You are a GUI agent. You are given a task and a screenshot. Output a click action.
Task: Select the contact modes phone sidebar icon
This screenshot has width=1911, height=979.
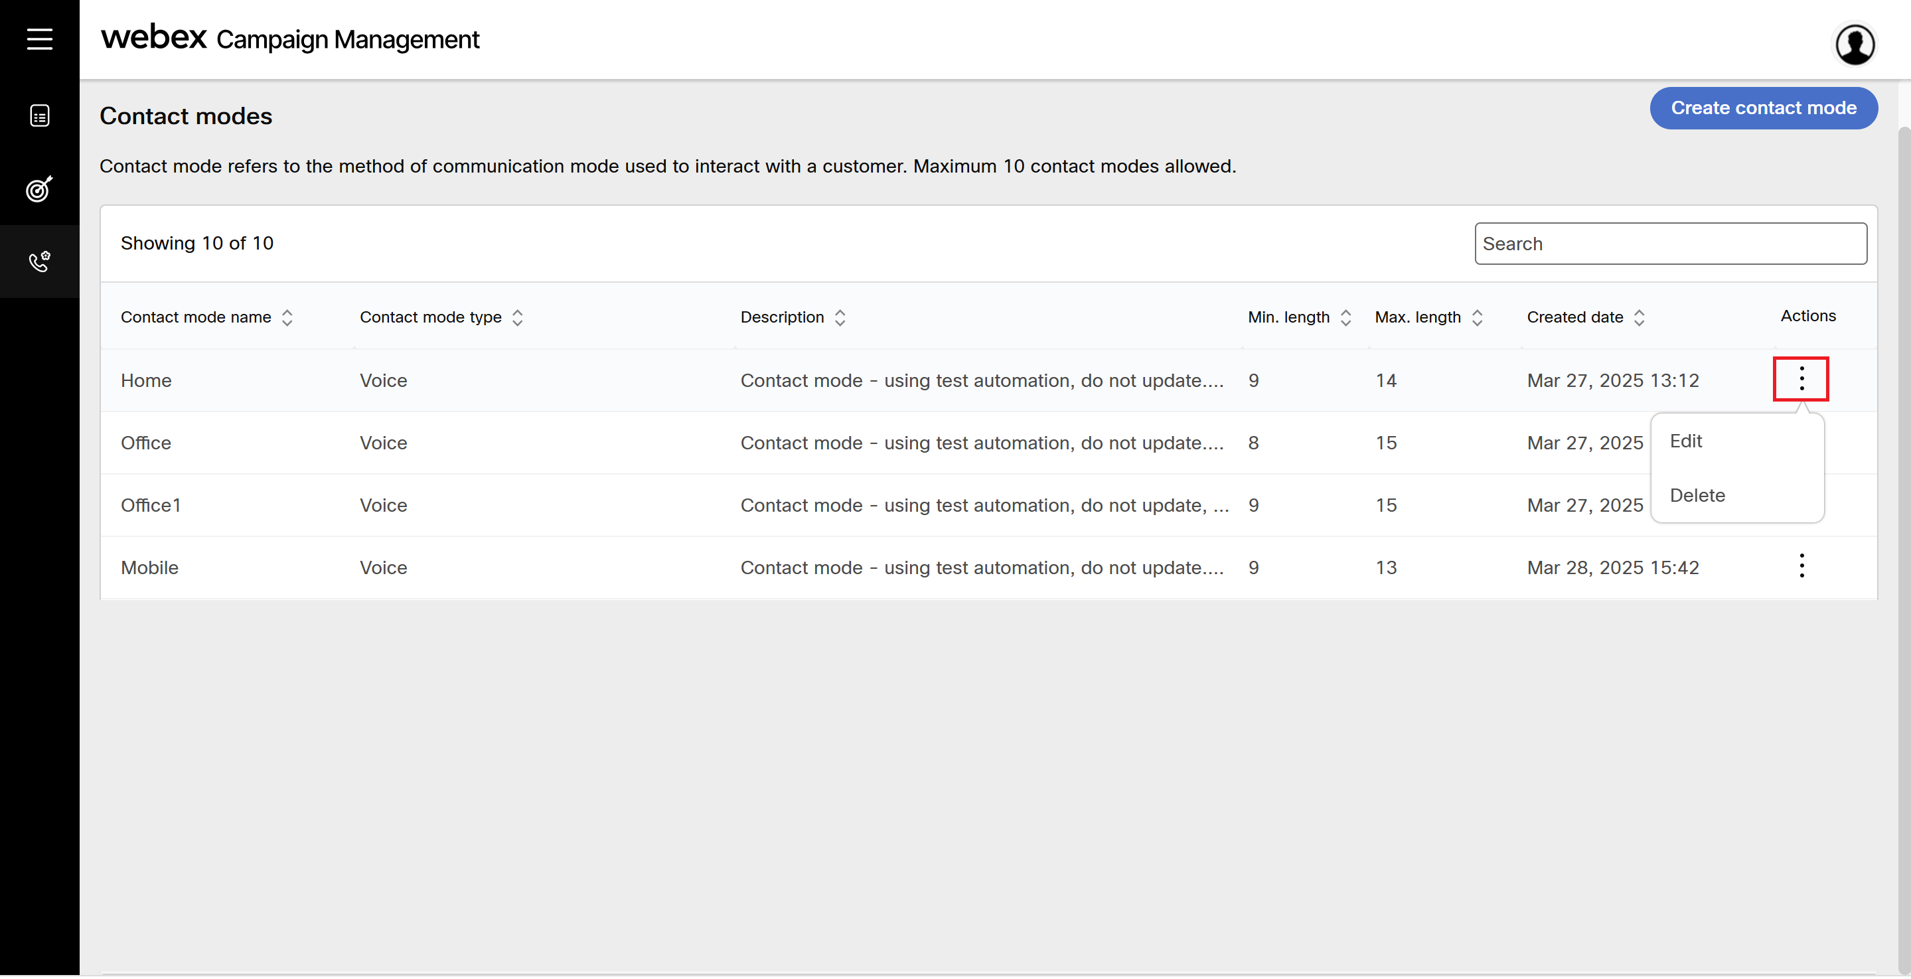click(39, 261)
